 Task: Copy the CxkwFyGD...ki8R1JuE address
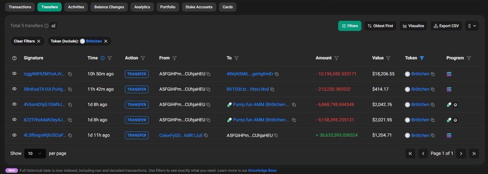(206, 135)
